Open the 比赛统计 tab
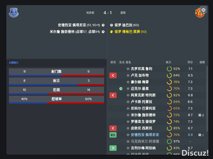Viewport: 213px width, 159px height. [x=14, y=62]
